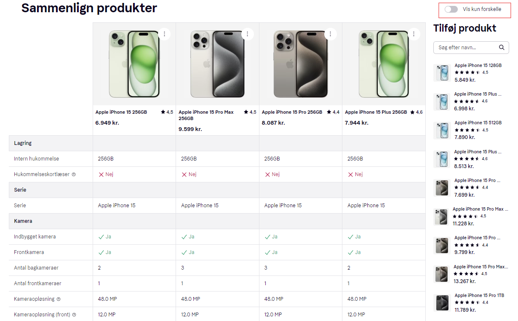The height and width of the screenshot is (321, 518).
Task: Click the iPhone 15 Pro 1TB thumbnail image
Action: (442, 302)
